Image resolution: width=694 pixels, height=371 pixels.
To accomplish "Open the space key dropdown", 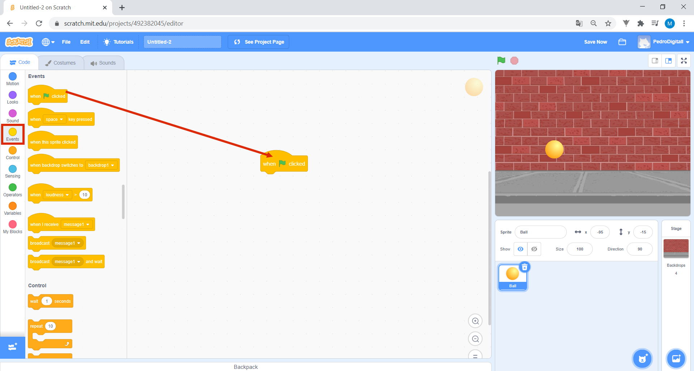I will pyautogui.click(x=54, y=119).
